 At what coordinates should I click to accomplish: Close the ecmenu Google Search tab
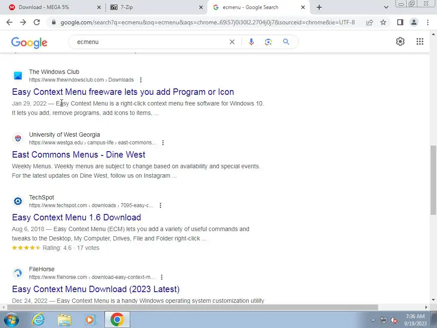coord(303,7)
